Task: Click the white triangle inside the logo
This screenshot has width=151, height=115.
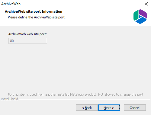Action: [x=140, y=16]
